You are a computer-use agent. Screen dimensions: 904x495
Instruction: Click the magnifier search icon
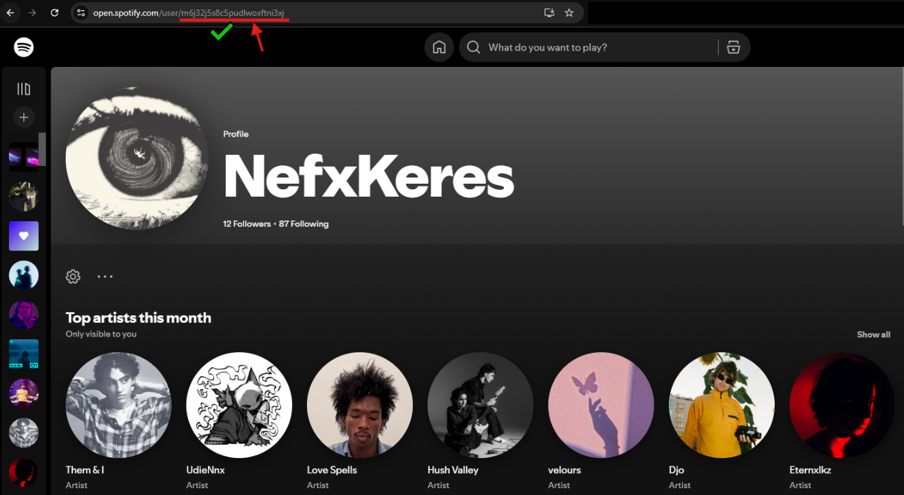(x=473, y=47)
